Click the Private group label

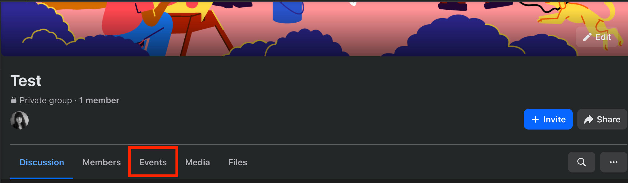click(x=46, y=100)
